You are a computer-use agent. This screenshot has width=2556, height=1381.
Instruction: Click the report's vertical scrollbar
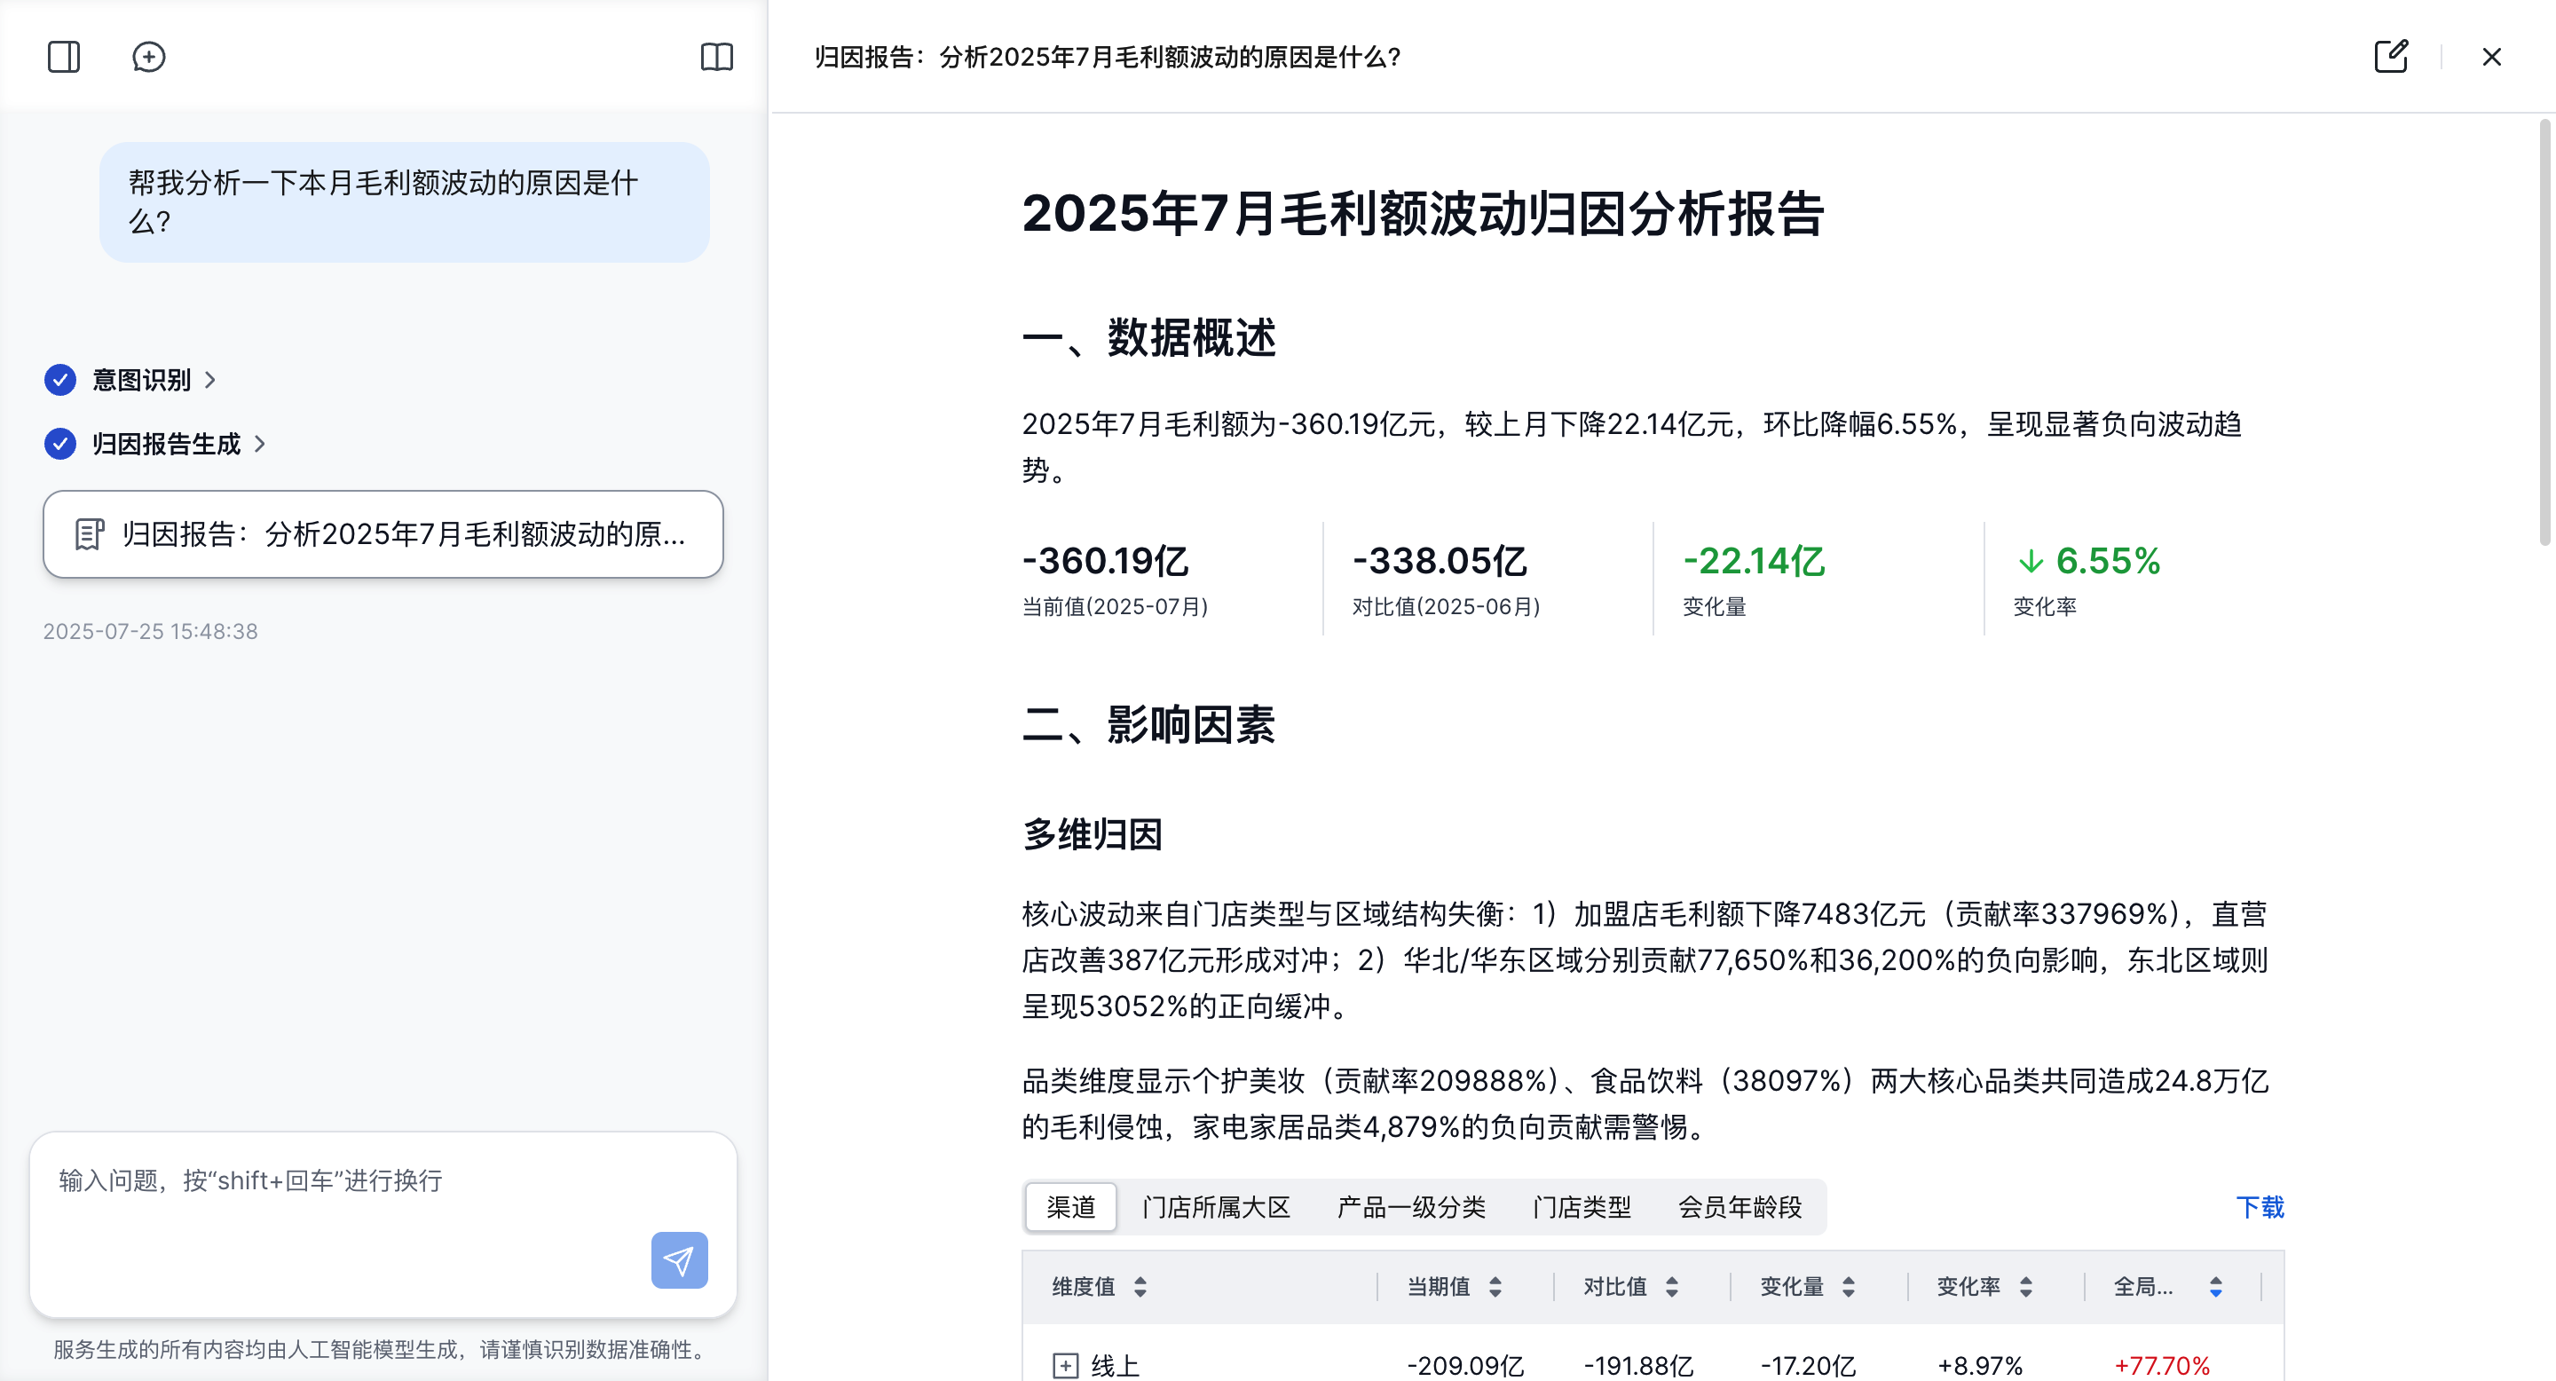click(x=2544, y=332)
